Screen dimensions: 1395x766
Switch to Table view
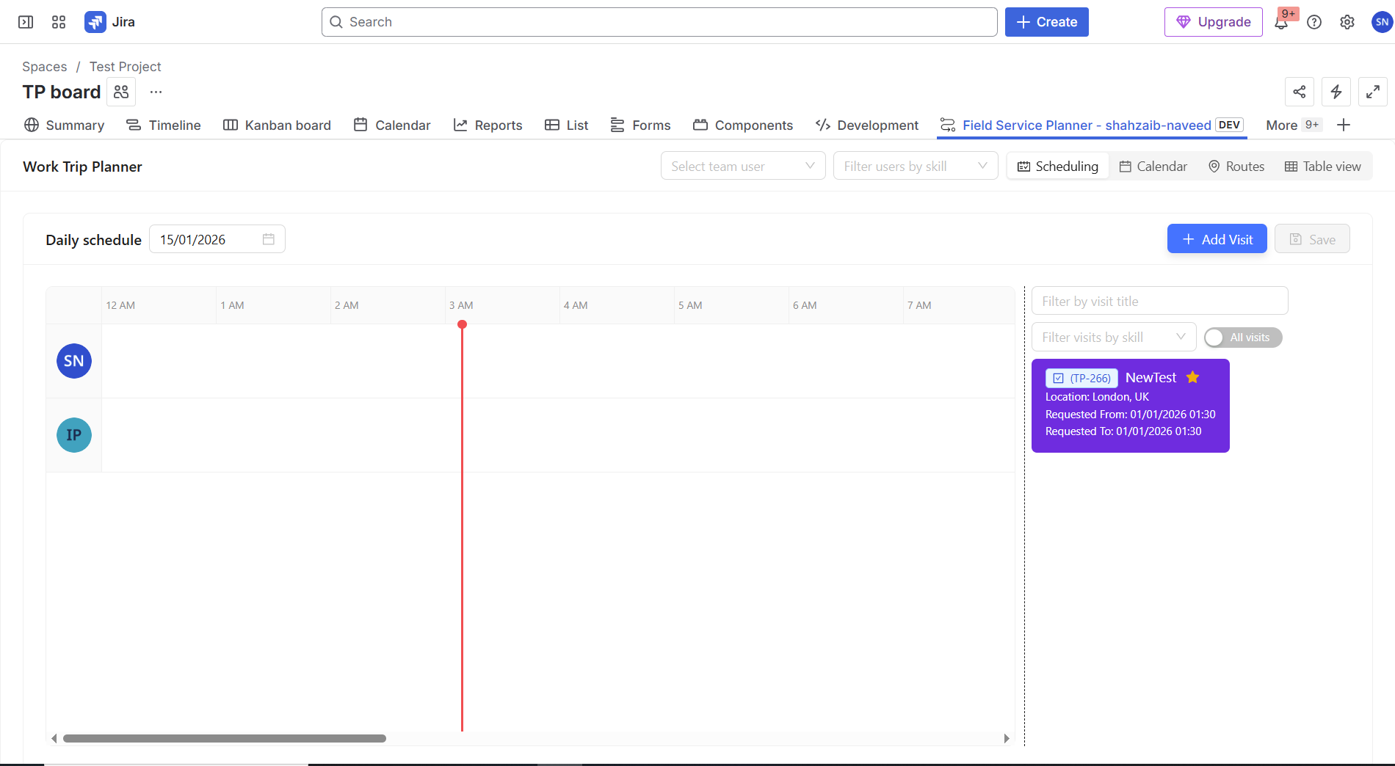[x=1323, y=166]
